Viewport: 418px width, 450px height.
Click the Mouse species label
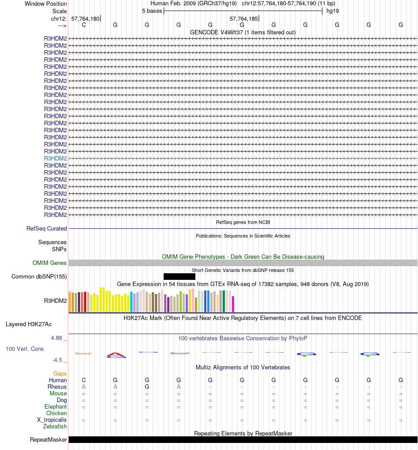pyautogui.click(x=58, y=394)
